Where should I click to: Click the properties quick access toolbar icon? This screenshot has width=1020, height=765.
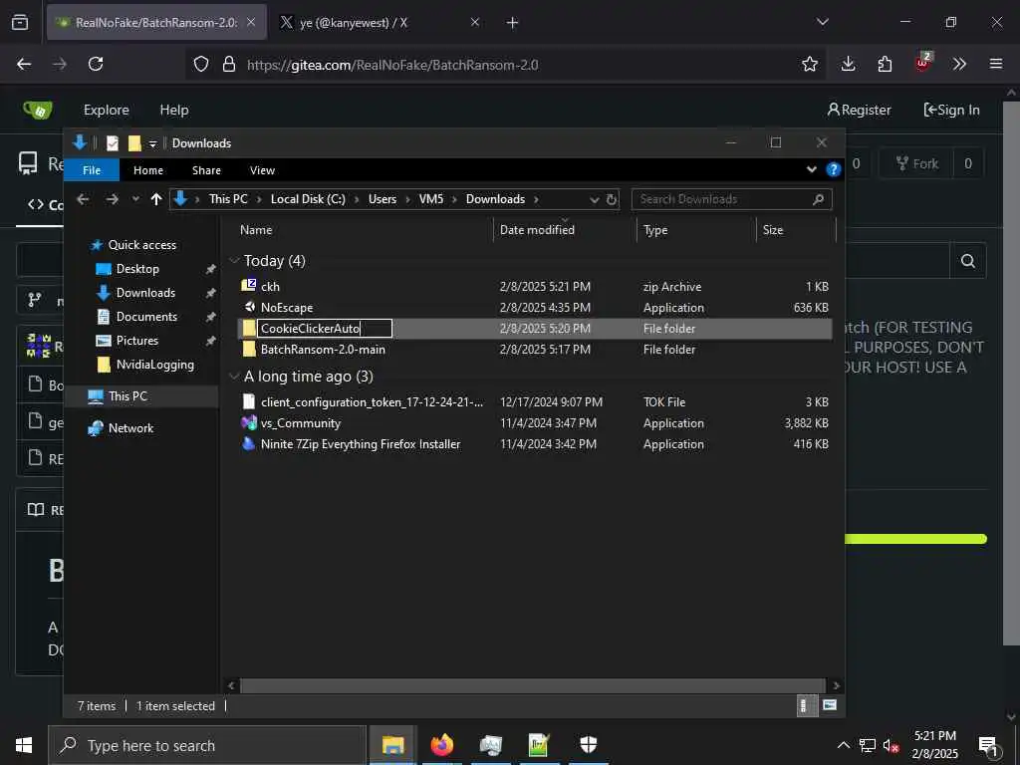[113, 143]
